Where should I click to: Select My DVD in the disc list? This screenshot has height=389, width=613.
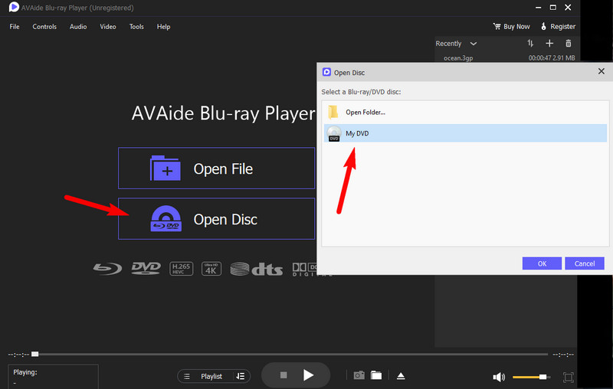coord(465,133)
